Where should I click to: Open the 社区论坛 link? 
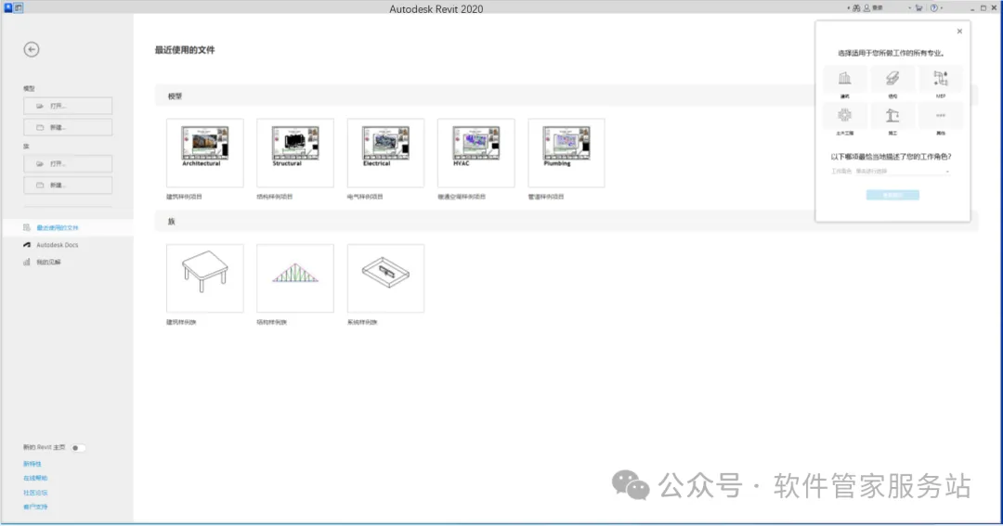(x=35, y=493)
